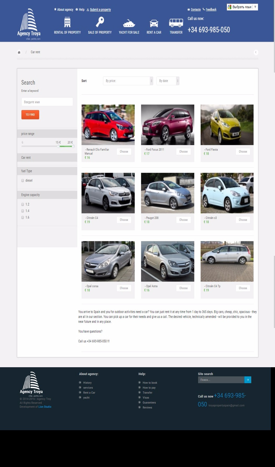Click the Agency Troya header logo

tap(29, 24)
